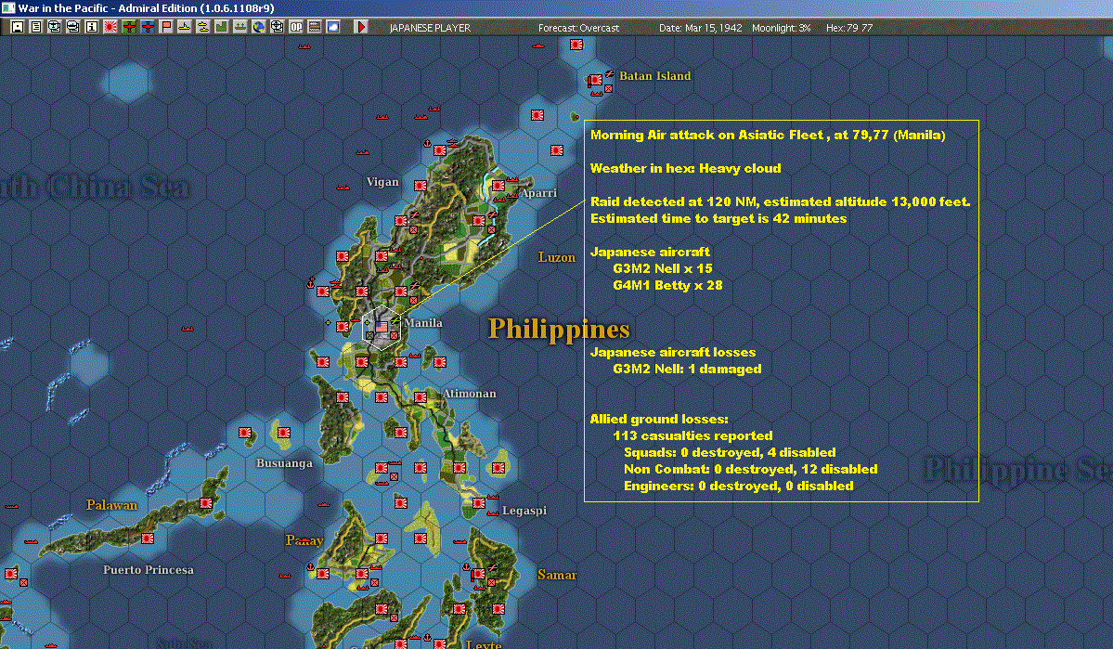Click the Luzon island label

click(x=557, y=257)
